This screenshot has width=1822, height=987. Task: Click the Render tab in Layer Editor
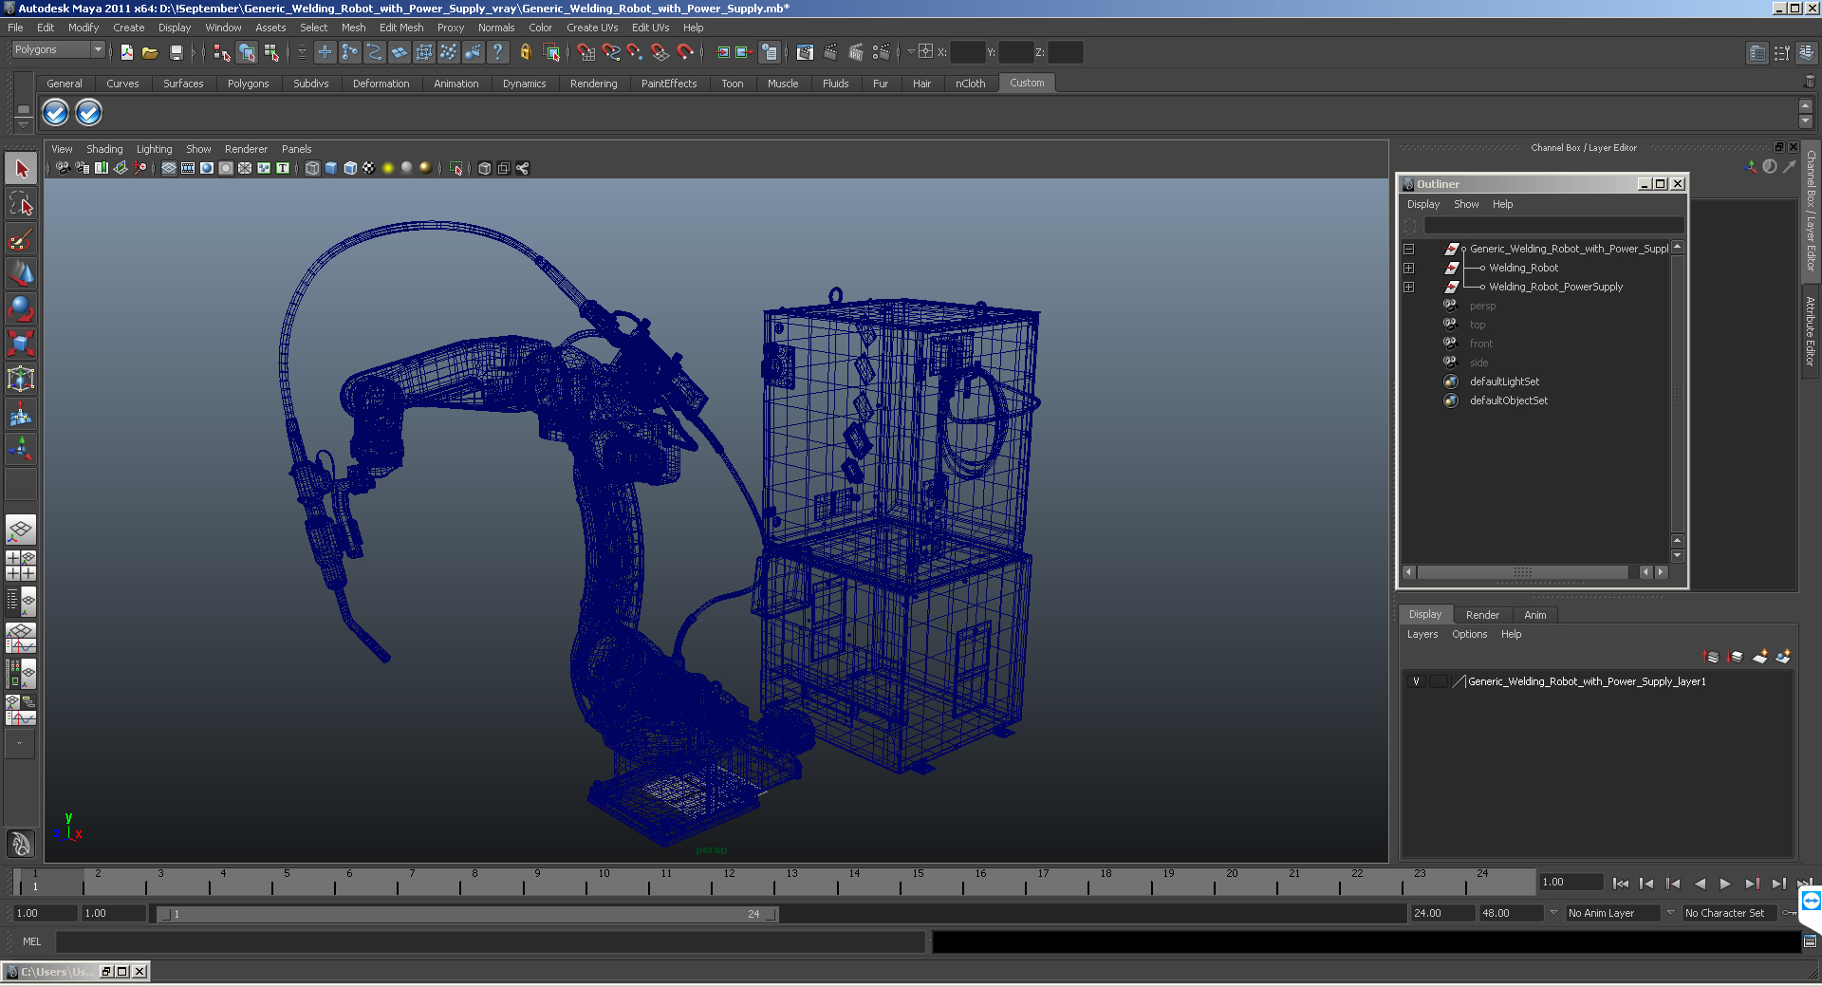click(x=1482, y=615)
